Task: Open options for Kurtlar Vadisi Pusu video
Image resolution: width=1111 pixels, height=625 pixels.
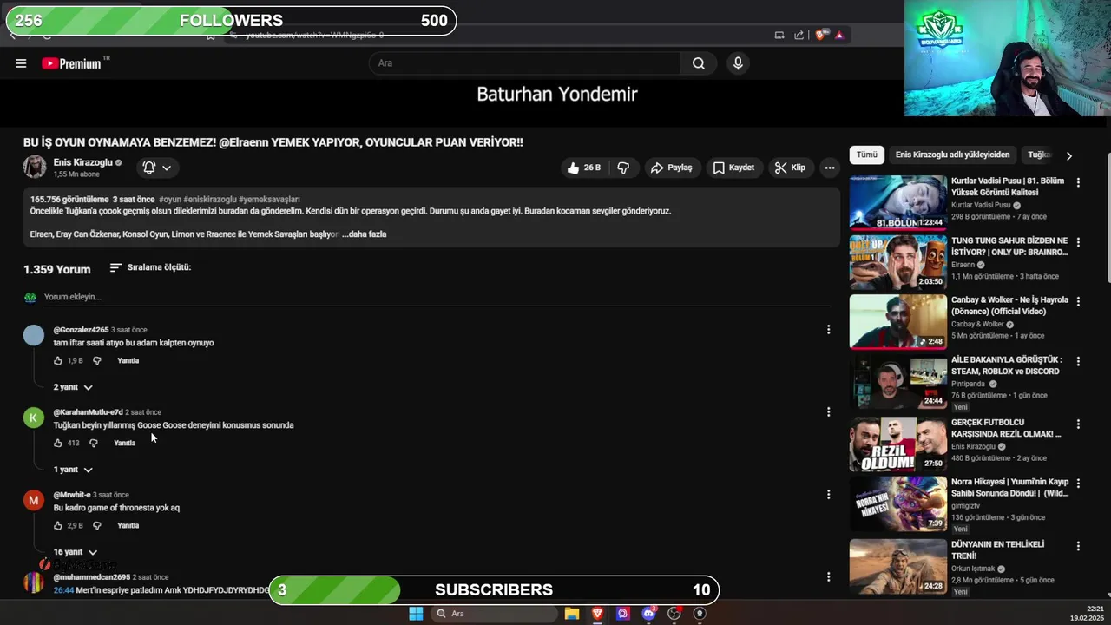Action: pos(1078,183)
